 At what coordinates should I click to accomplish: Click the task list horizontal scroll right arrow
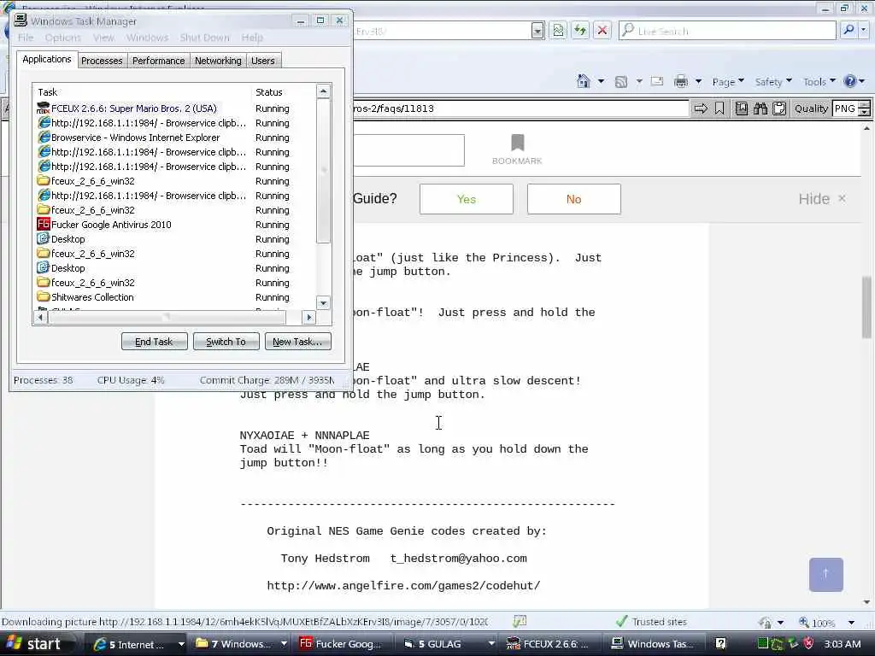[x=308, y=318]
